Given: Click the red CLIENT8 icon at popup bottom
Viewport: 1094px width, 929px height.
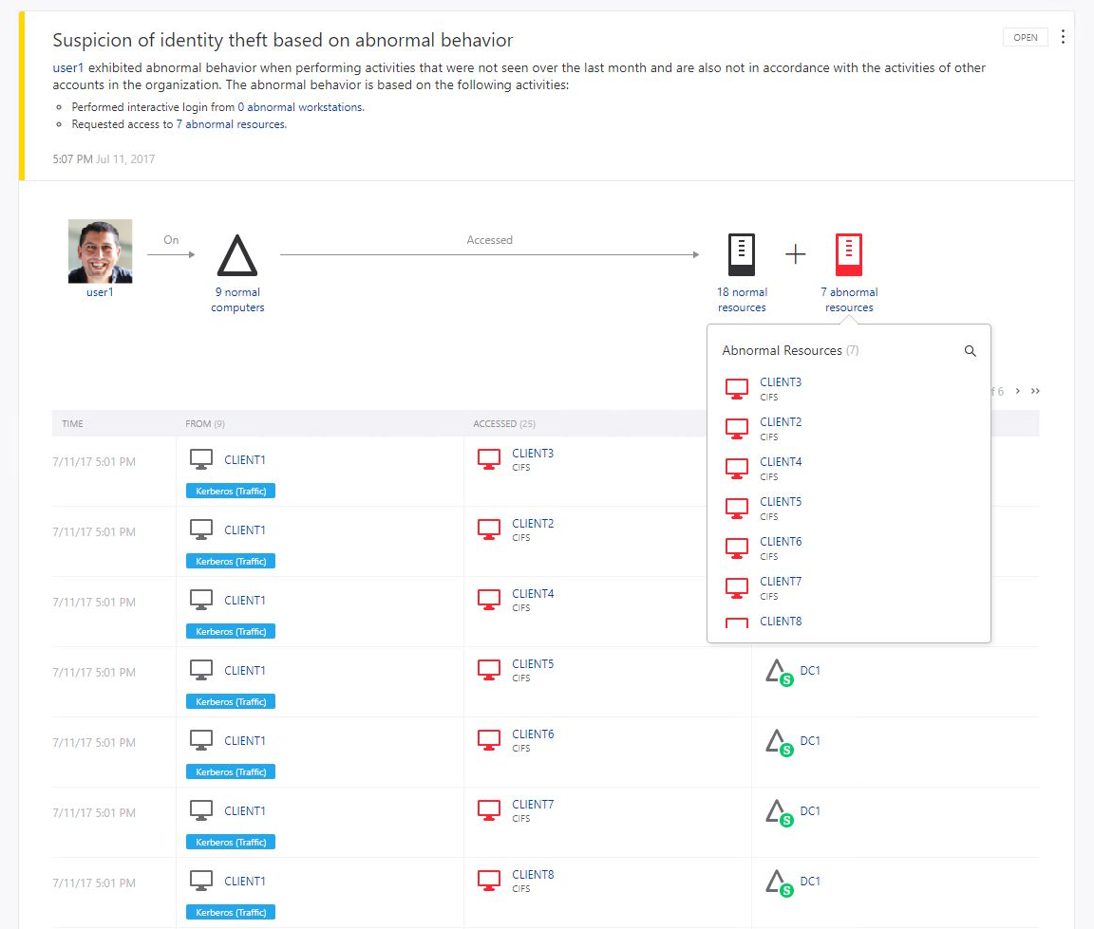Looking at the screenshot, I should [x=736, y=624].
